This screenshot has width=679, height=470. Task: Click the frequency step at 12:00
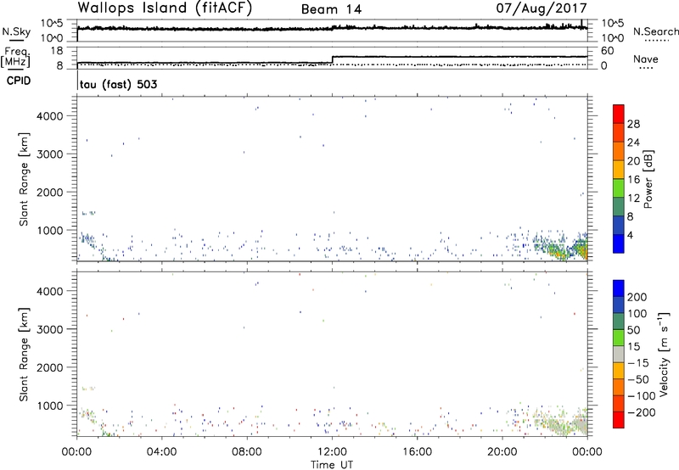point(332,59)
